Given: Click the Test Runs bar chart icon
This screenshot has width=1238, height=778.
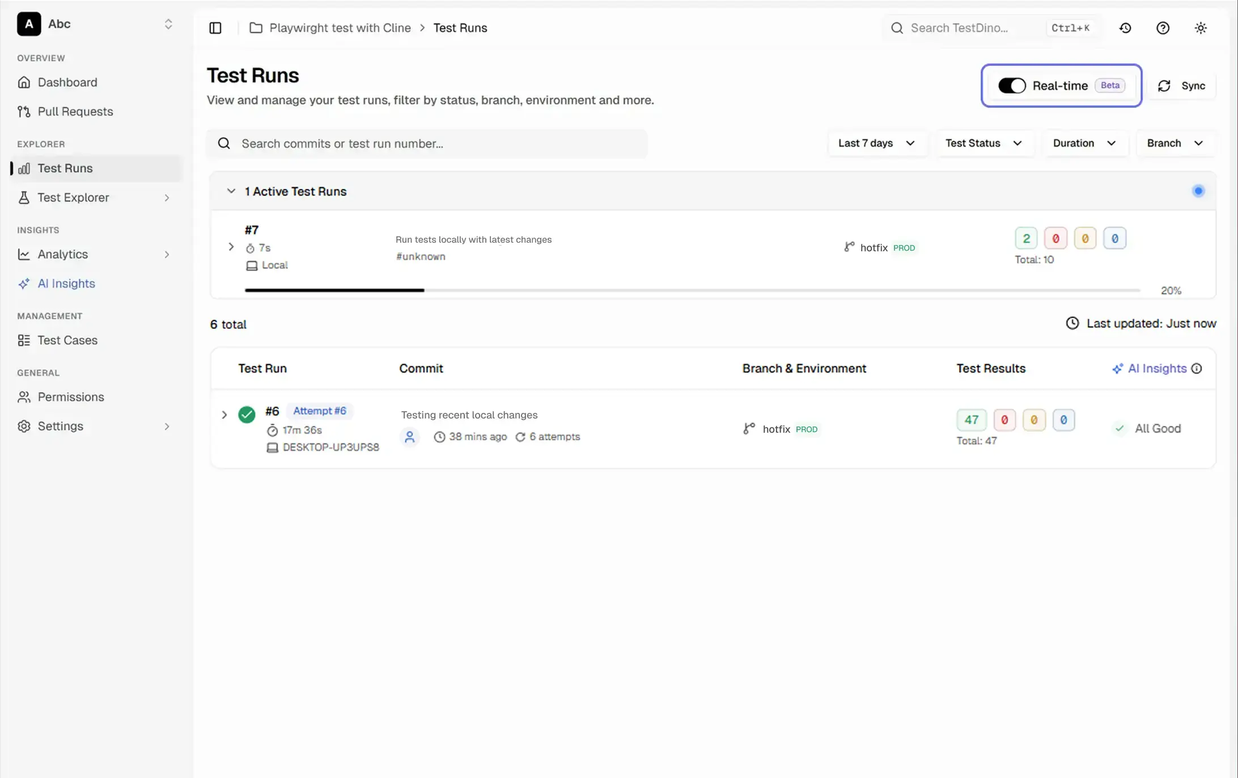Looking at the screenshot, I should pos(24,168).
